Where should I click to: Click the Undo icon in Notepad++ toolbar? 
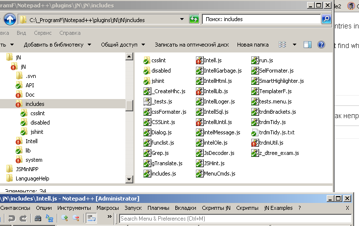(11, 218)
